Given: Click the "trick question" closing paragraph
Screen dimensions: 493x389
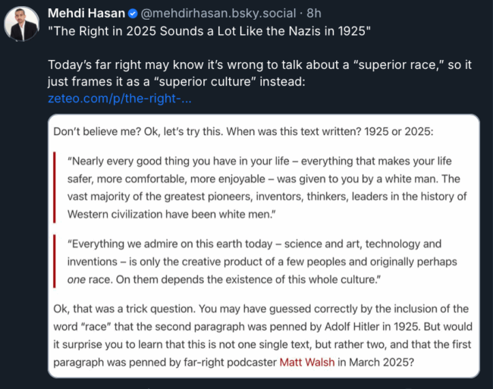Looking at the screenshot, I should tap(262, 335).
